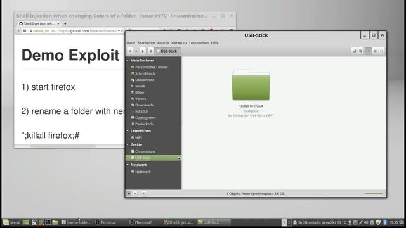Go forward in the file manager toolbar

(136, 51)
